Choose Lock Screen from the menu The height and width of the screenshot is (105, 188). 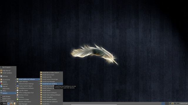click(8, 97)
